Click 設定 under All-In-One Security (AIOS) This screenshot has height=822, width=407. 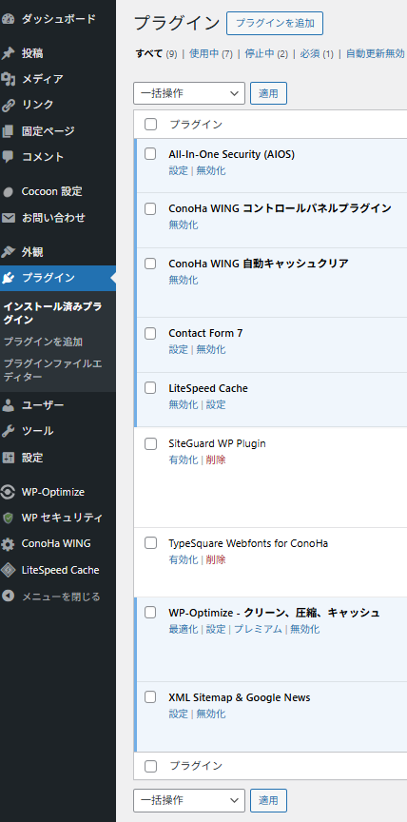coord(178,170)
